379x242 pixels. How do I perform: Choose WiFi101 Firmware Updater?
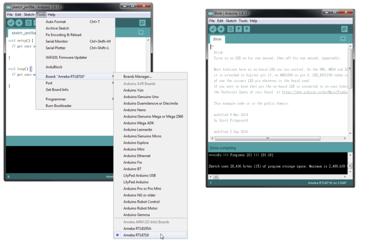click(76, 58)
